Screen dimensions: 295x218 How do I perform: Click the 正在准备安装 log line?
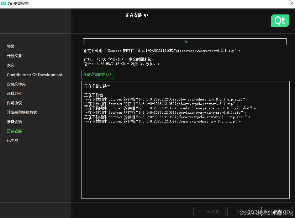coord(97,86)
